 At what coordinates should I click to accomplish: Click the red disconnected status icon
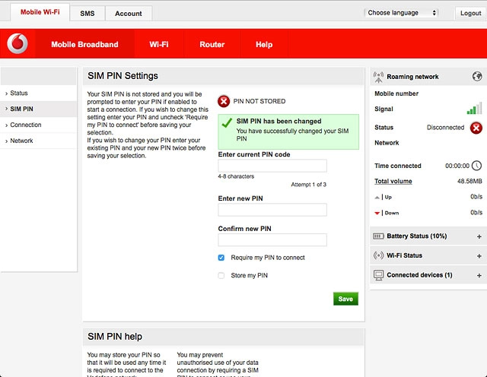(x=476, y=128)
